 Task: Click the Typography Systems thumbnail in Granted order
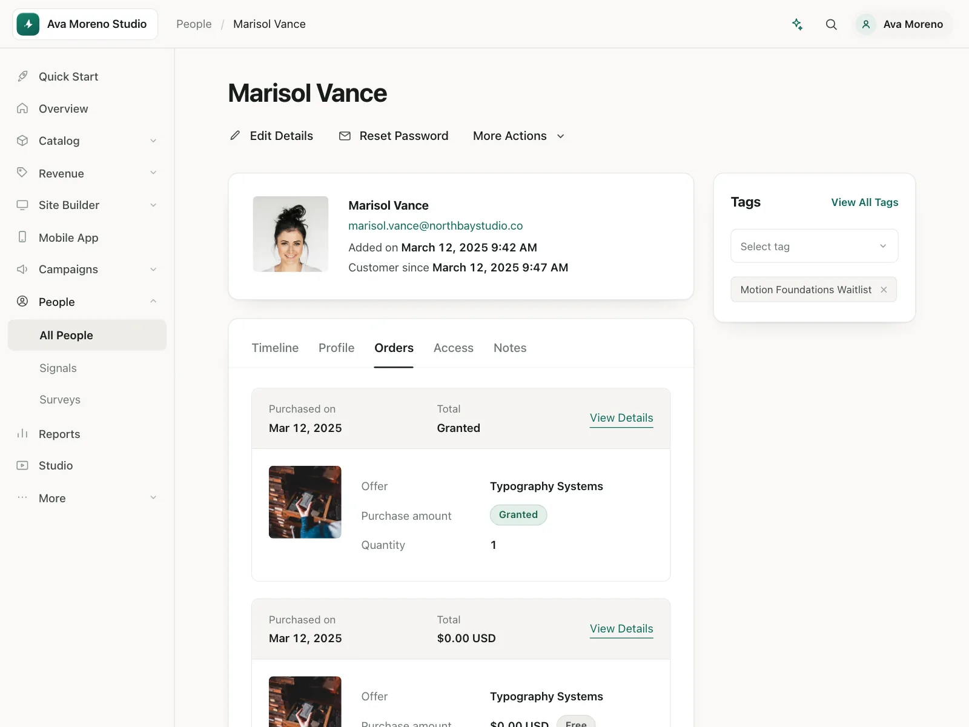click(x=305, y=502)
